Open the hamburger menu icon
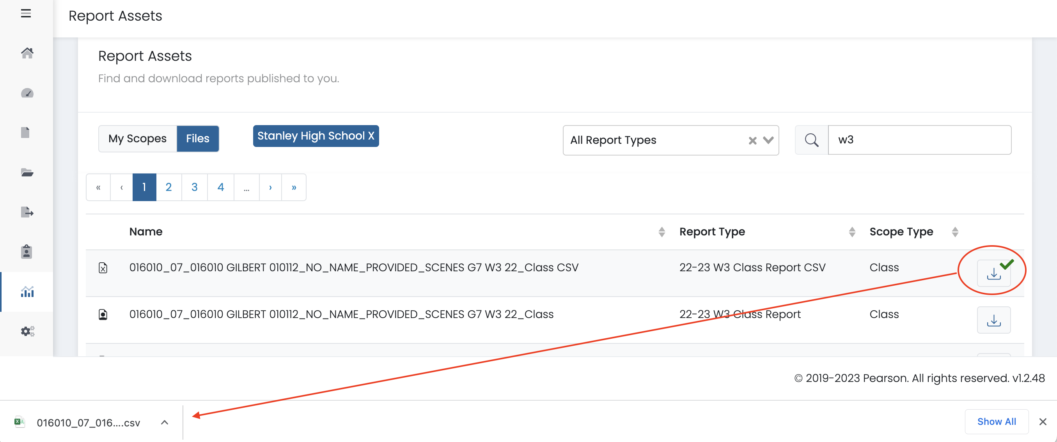The width and height of the screenshot is (1057, 442). tap(26, 14)
